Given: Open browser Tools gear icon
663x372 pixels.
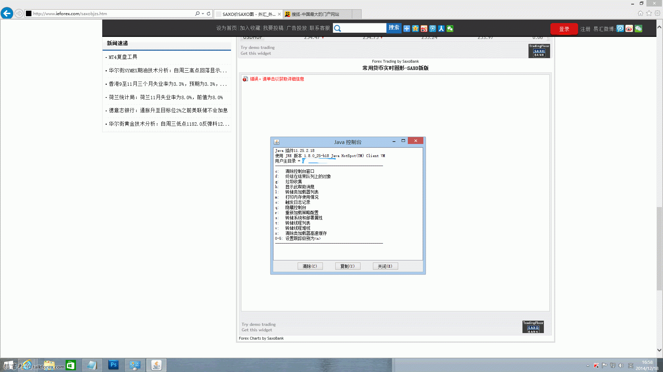Looking at the screenshot, I should [x=657, y=13].
